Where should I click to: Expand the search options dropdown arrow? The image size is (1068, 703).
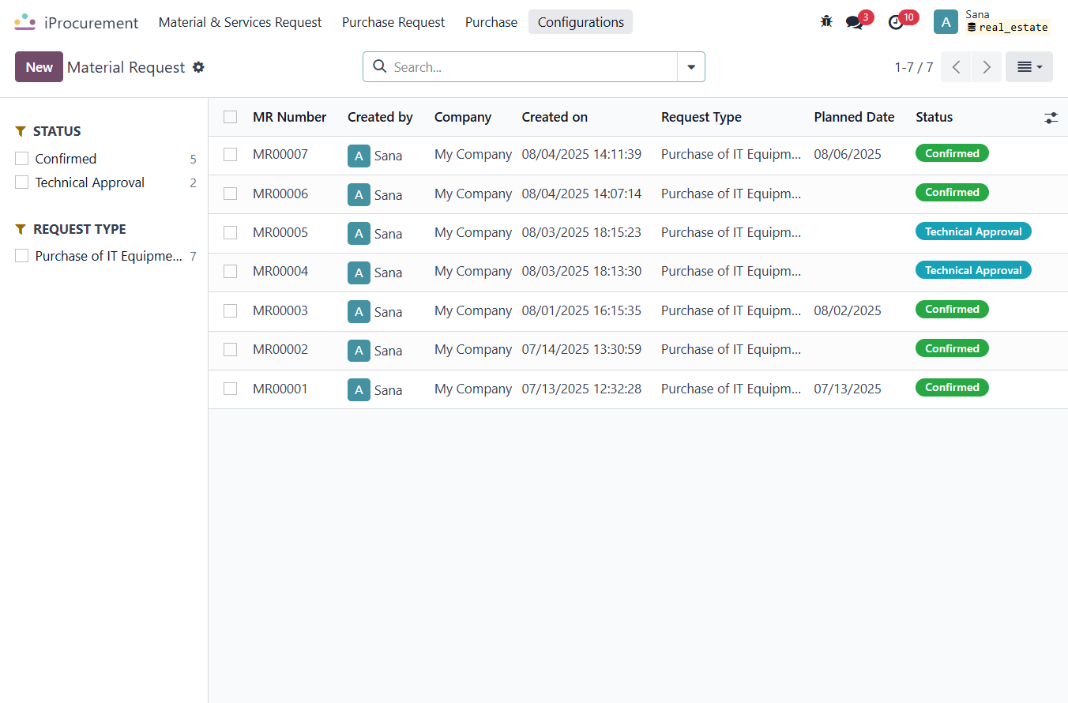[x=691, y=67]
